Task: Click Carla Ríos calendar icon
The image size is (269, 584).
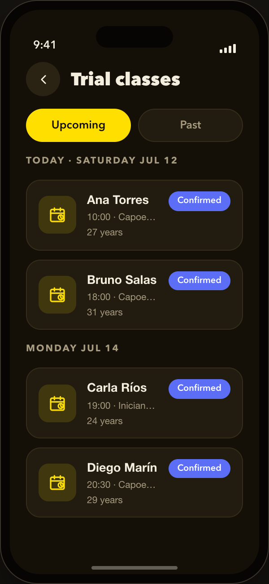Action: point(57,403)
